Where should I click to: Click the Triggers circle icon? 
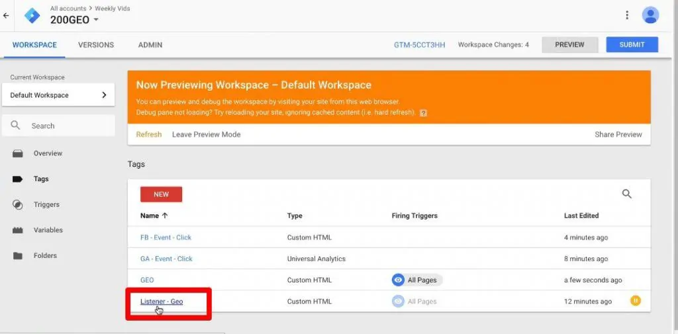tap(18, 204)
